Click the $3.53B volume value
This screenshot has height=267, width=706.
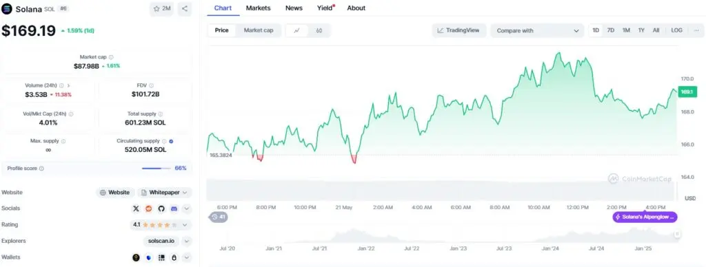(36, 94)
